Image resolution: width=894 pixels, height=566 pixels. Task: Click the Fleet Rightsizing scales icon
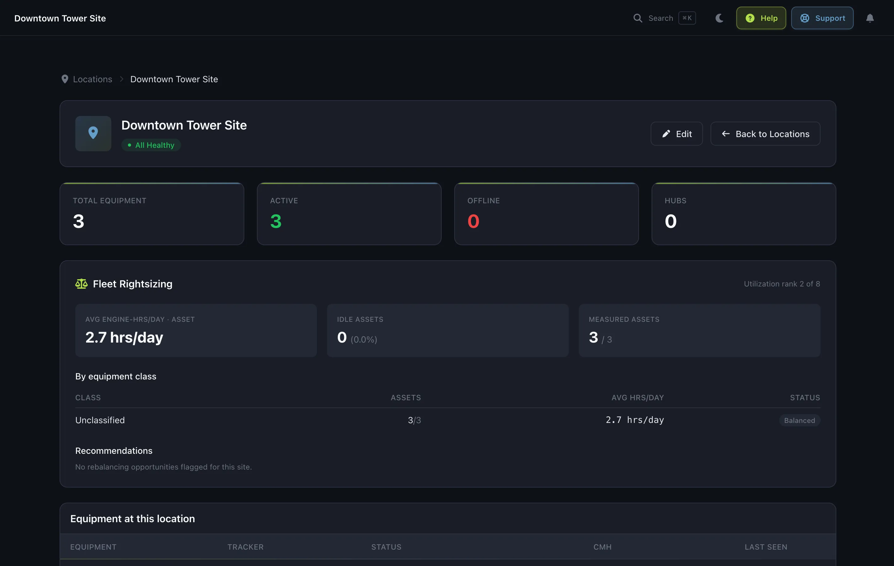pos(81,284)
